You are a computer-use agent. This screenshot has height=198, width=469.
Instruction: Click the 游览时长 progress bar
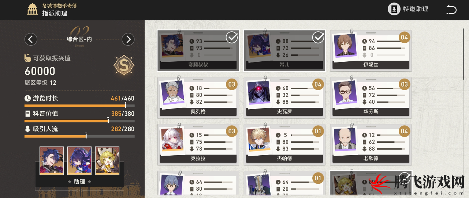tap(79, 106)
